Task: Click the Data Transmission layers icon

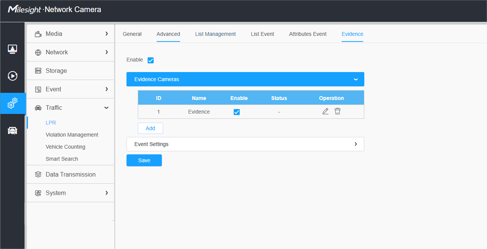Action: pyautogui.click(x=38, y=175)
